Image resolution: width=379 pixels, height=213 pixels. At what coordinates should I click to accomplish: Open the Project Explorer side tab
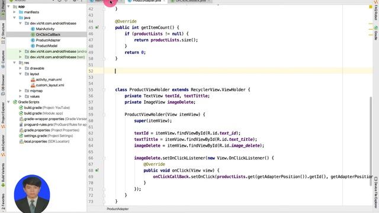click(3, 115)
